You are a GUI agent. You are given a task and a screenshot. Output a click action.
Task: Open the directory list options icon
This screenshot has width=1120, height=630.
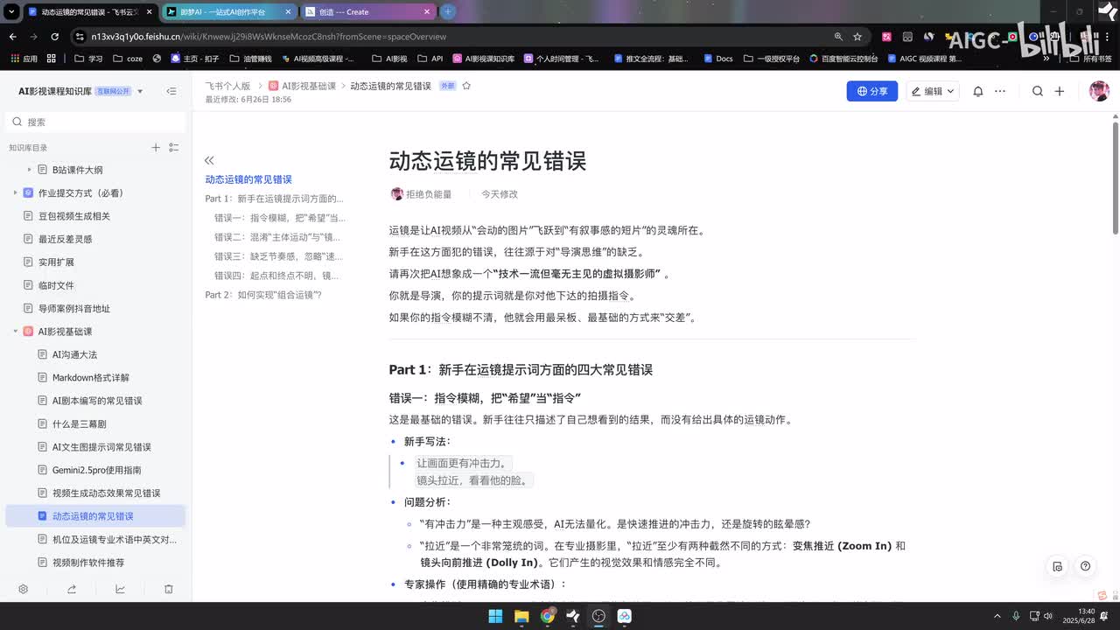174,148
